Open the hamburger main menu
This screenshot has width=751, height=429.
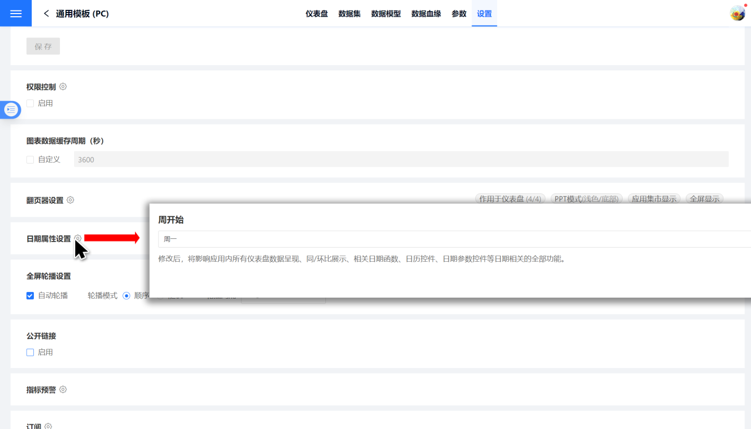click(16, 14)
